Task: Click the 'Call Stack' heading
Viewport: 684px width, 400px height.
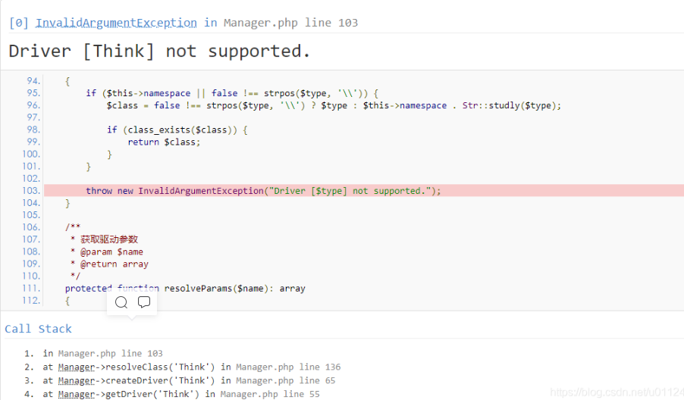Action: tap(38, 329)
